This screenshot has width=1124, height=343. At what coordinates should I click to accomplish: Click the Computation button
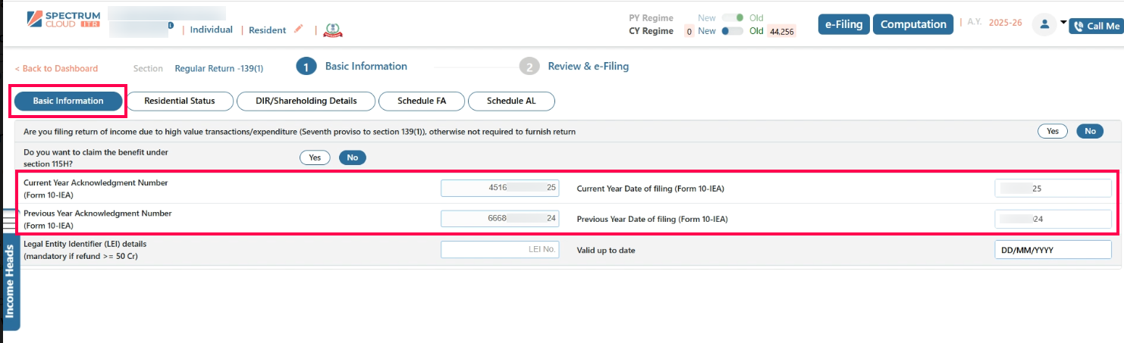click(913, 24)
